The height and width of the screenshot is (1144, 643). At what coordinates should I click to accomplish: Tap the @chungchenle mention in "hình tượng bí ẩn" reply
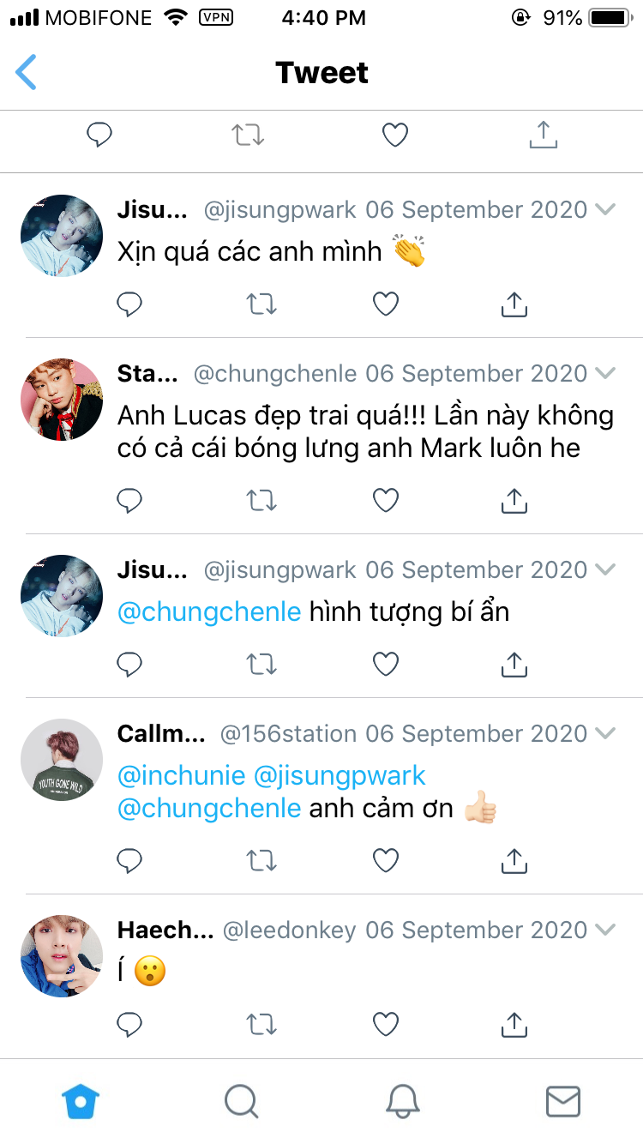[208, 611]
